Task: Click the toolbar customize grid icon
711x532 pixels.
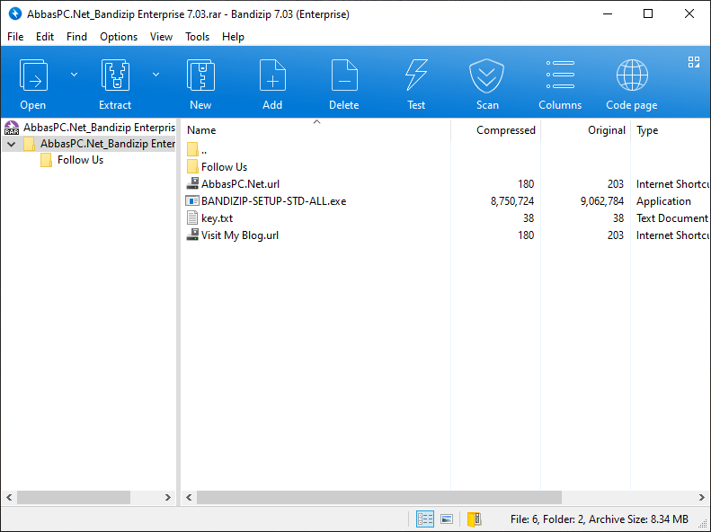Action: (694, 62)
